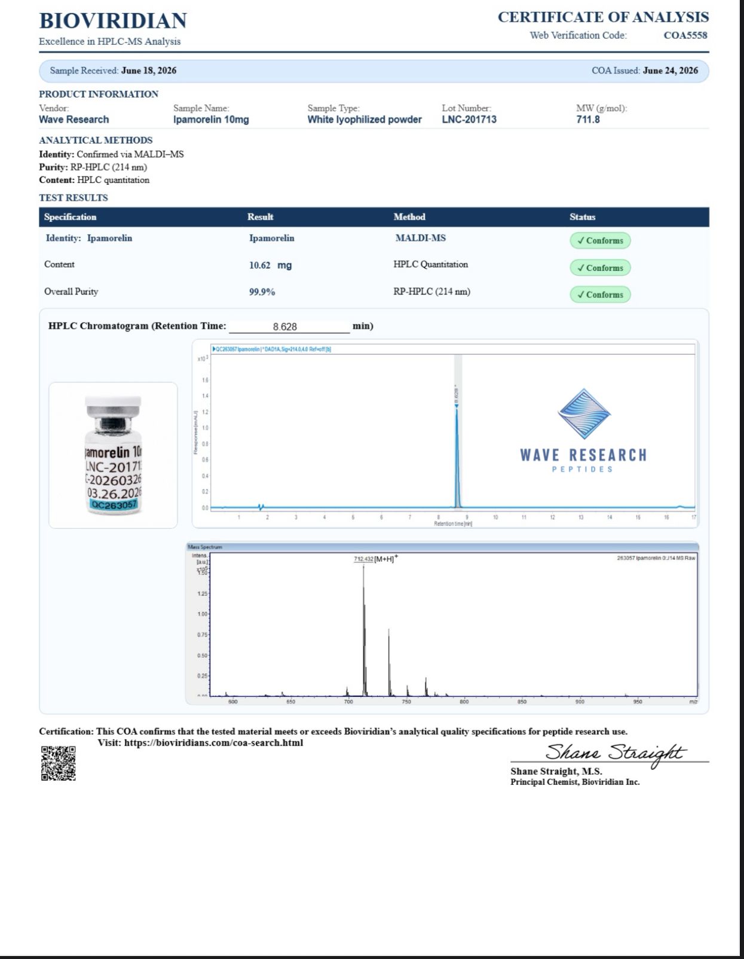The width and height of the screenshot is (744, 959).
Task: Click the Shane Straight signature
Action: coord(616,753)
